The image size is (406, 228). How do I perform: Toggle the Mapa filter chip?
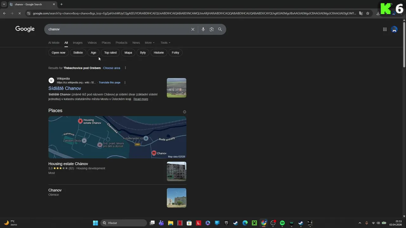click(x=128, y=53)
